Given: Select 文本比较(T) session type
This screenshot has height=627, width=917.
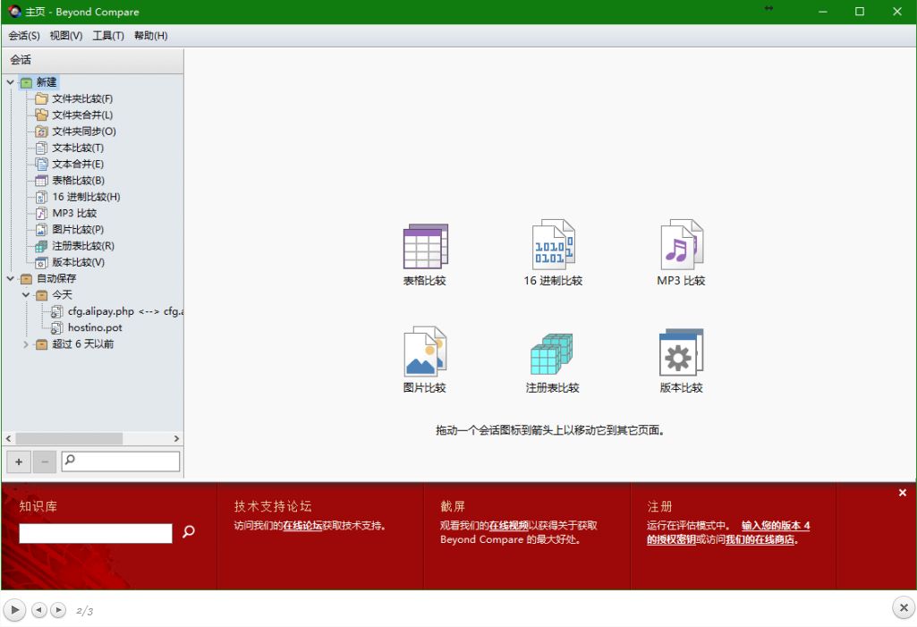Looking at the screenshot, I should click(x=78, y=148).
